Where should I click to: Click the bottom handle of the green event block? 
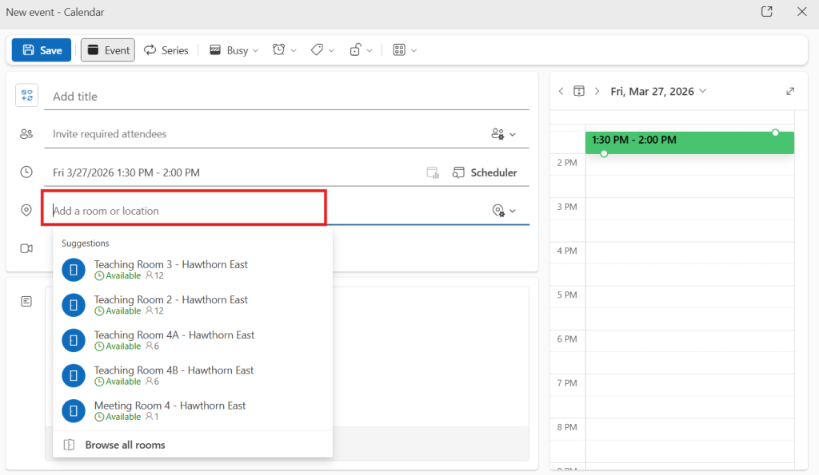click(x=604, y=154)
